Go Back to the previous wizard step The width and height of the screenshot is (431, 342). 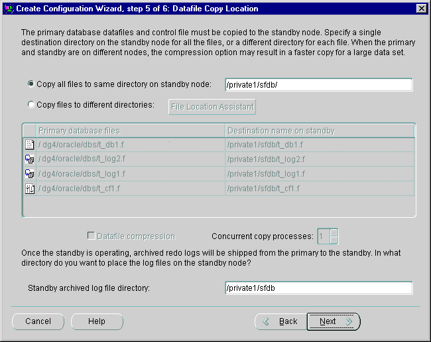(x=280, y=321)
